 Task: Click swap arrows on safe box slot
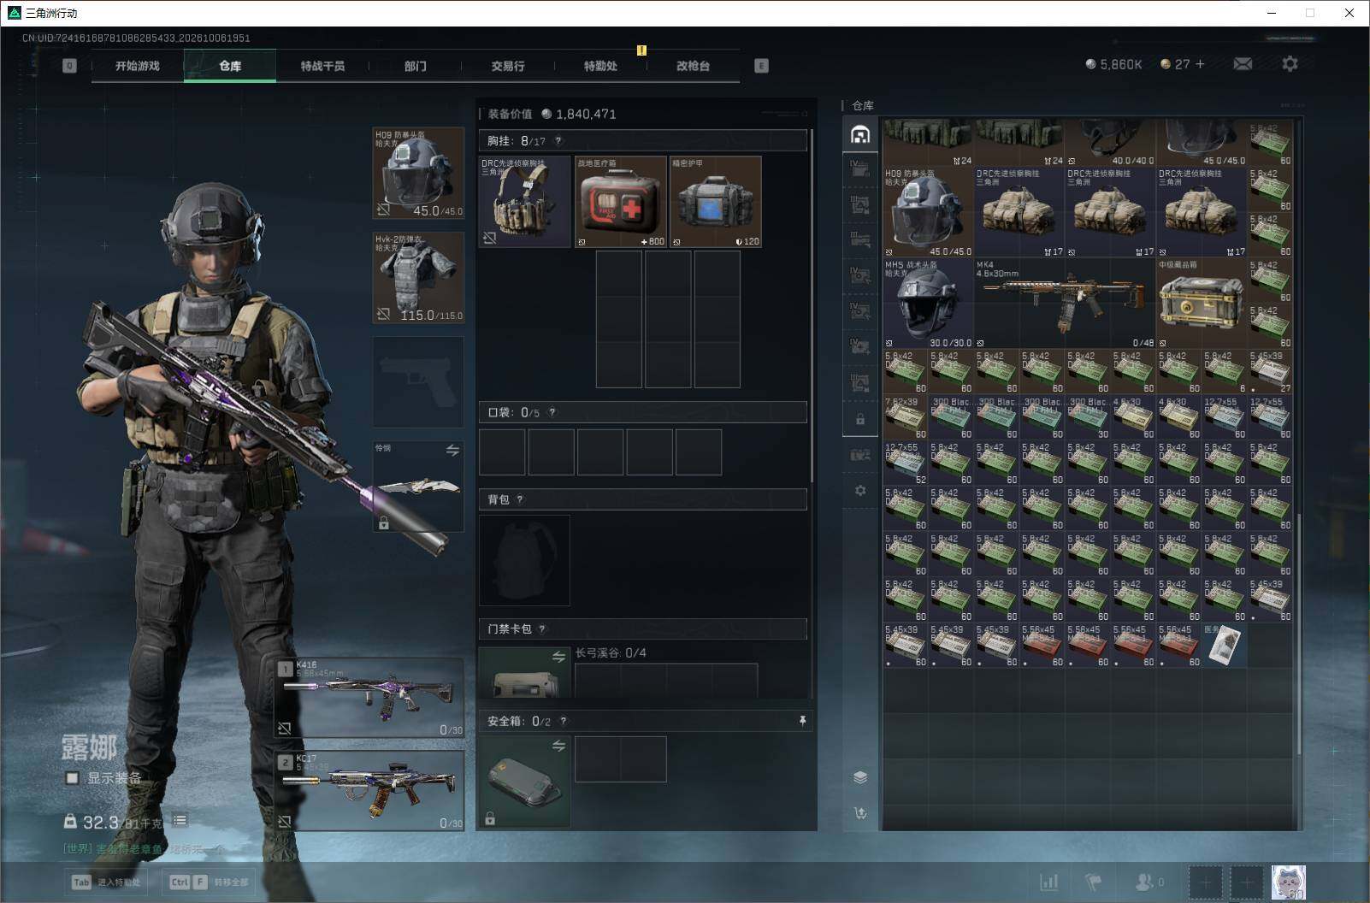click(x=558, y=746)
